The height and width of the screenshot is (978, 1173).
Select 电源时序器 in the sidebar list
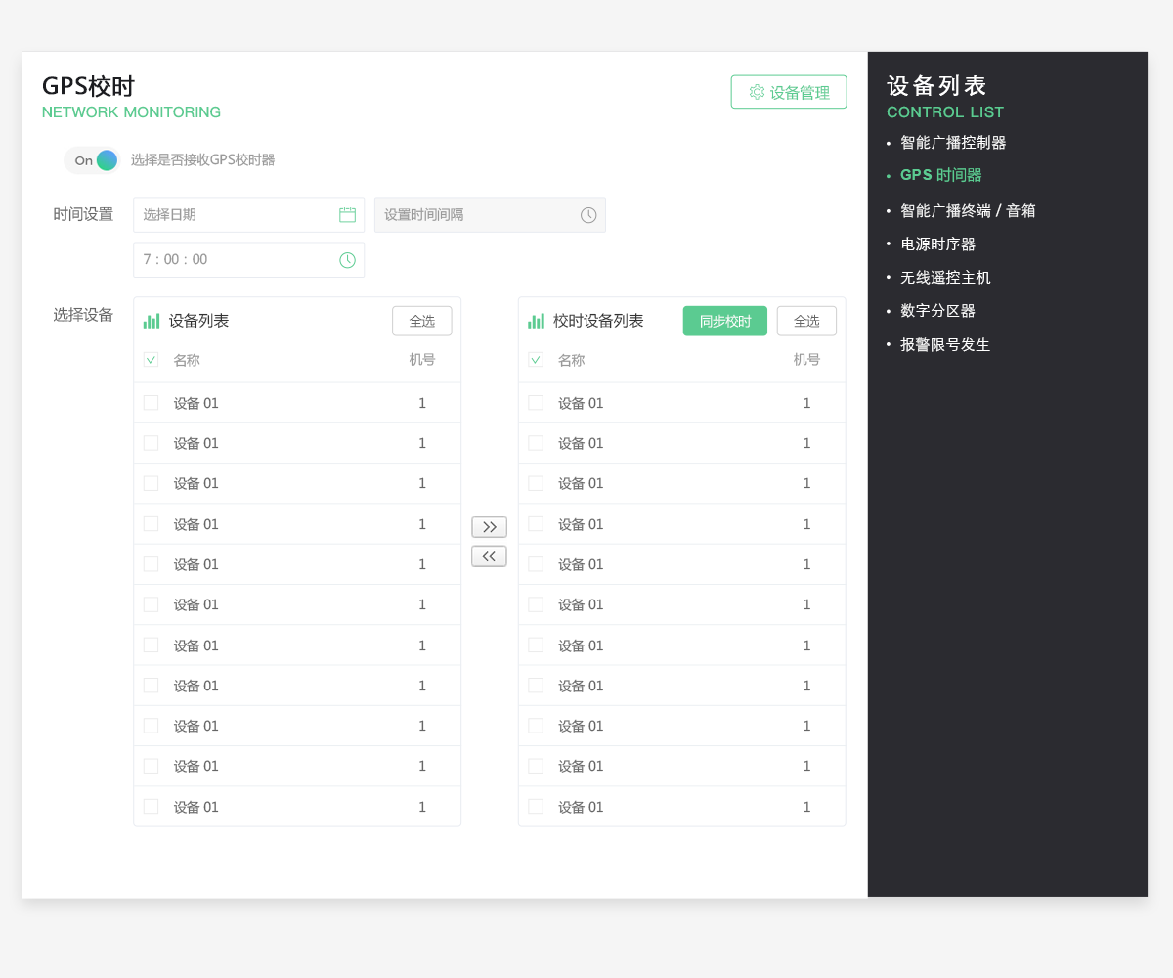[x=938, y=244]
